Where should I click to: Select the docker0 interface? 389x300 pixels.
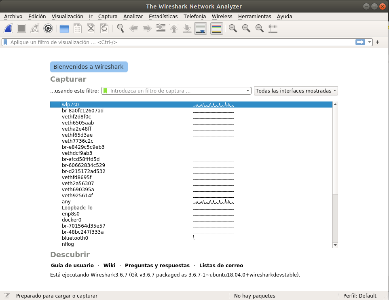(191, 220)
